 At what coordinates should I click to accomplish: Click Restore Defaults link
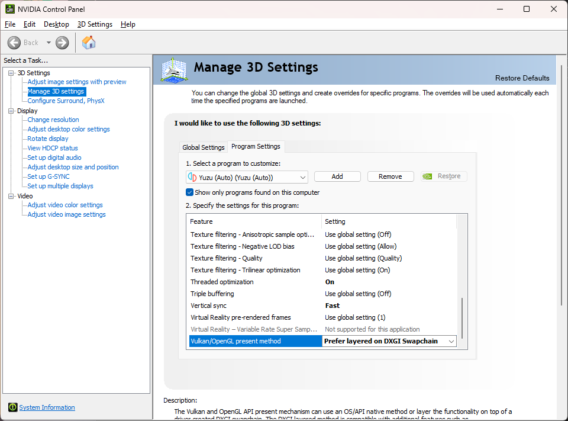click(522, 78)
